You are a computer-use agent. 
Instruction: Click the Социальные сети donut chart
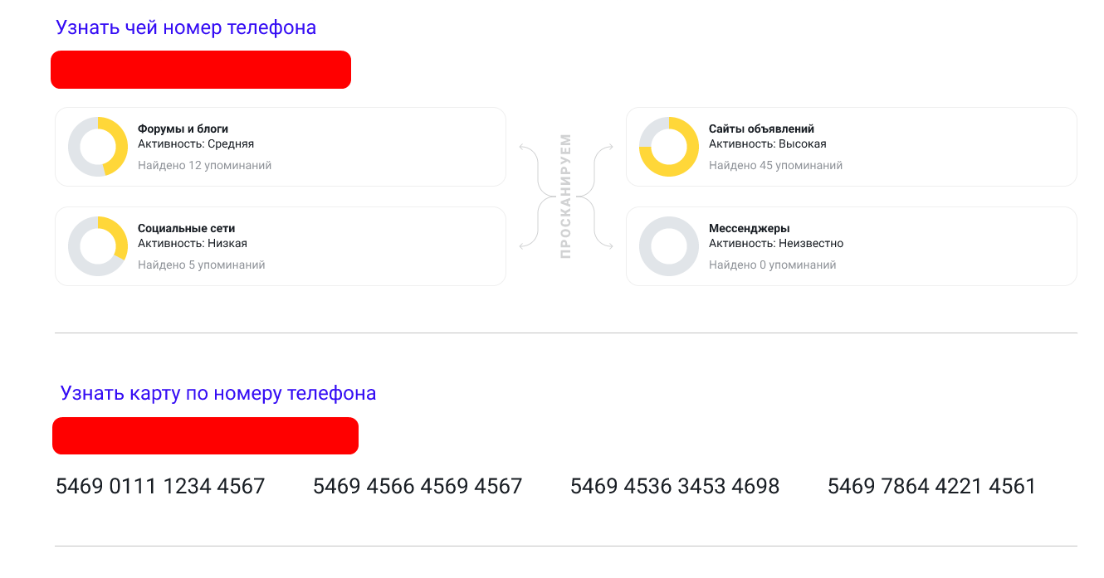[98, 246]
